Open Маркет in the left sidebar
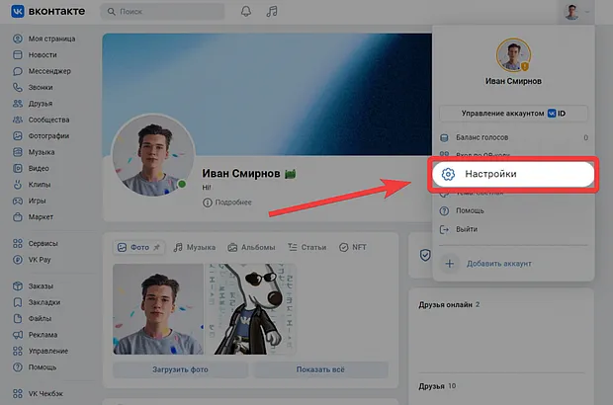 click(x=43, y=216)
